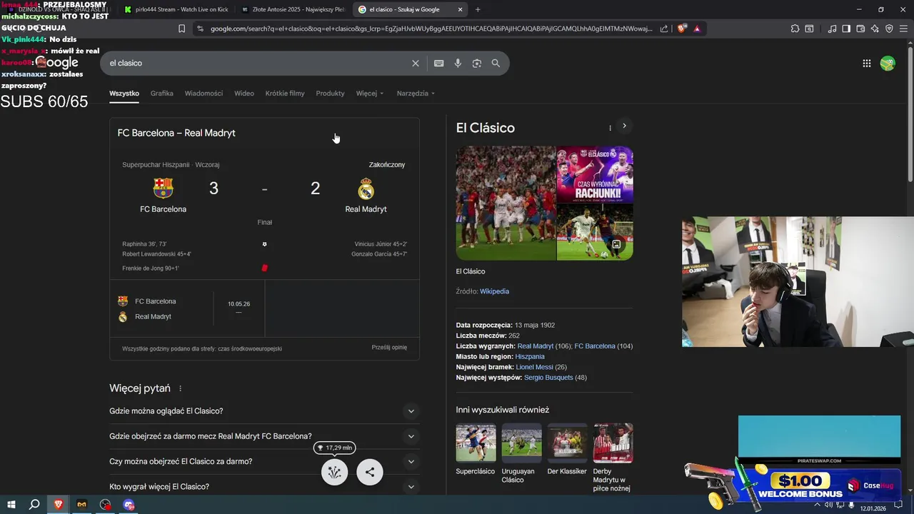Screen dimensions: 914x514
Task: Open options dots beside Więcej pytań
Action: click(x=180, y=388)
